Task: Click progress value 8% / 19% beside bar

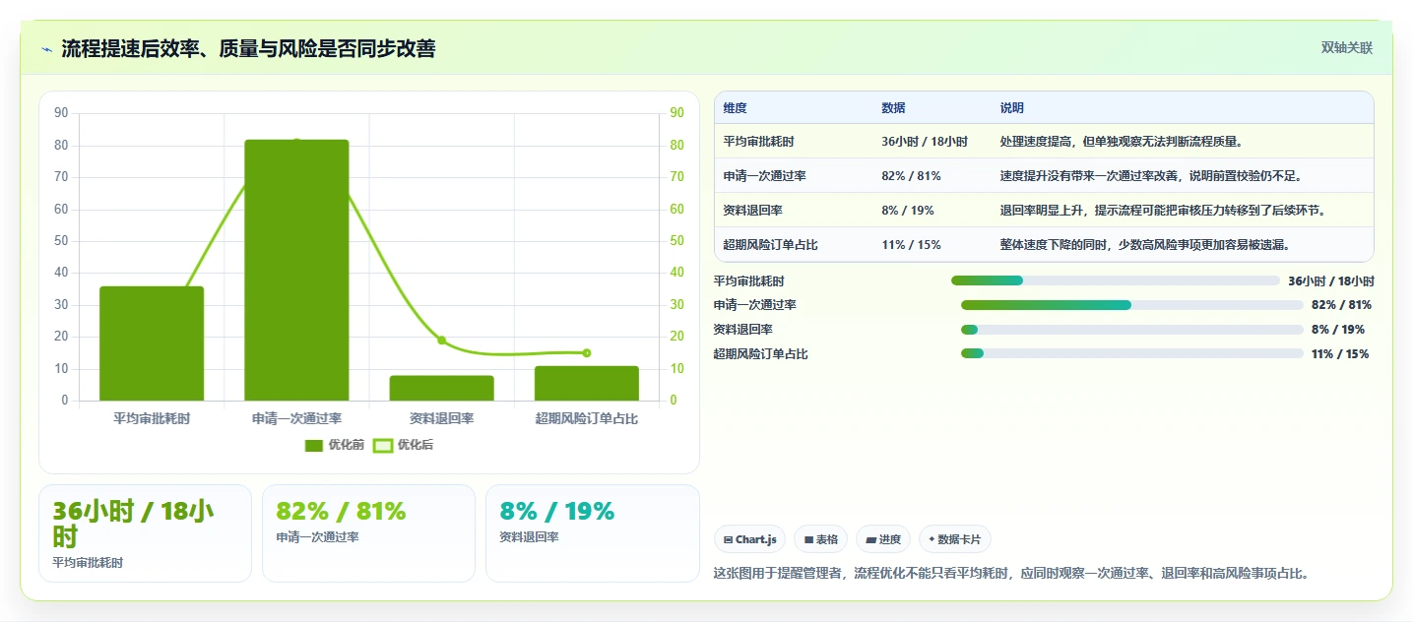Action: pyautogui.click(x=1338, y=329)
